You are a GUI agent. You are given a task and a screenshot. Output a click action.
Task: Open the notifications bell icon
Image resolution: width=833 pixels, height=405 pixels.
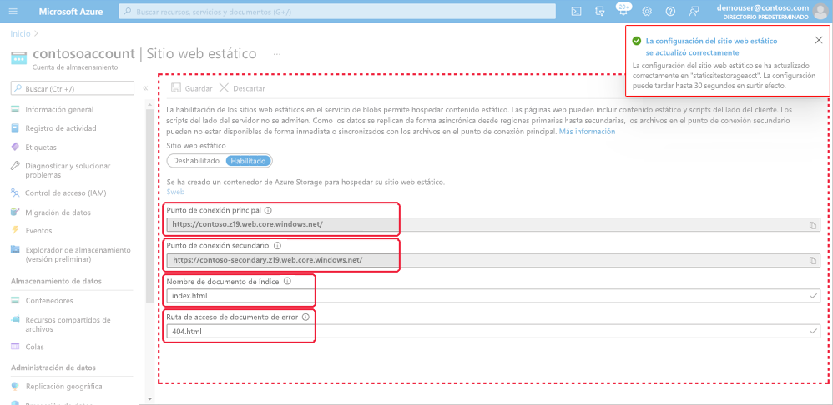(x=623, y=11)
